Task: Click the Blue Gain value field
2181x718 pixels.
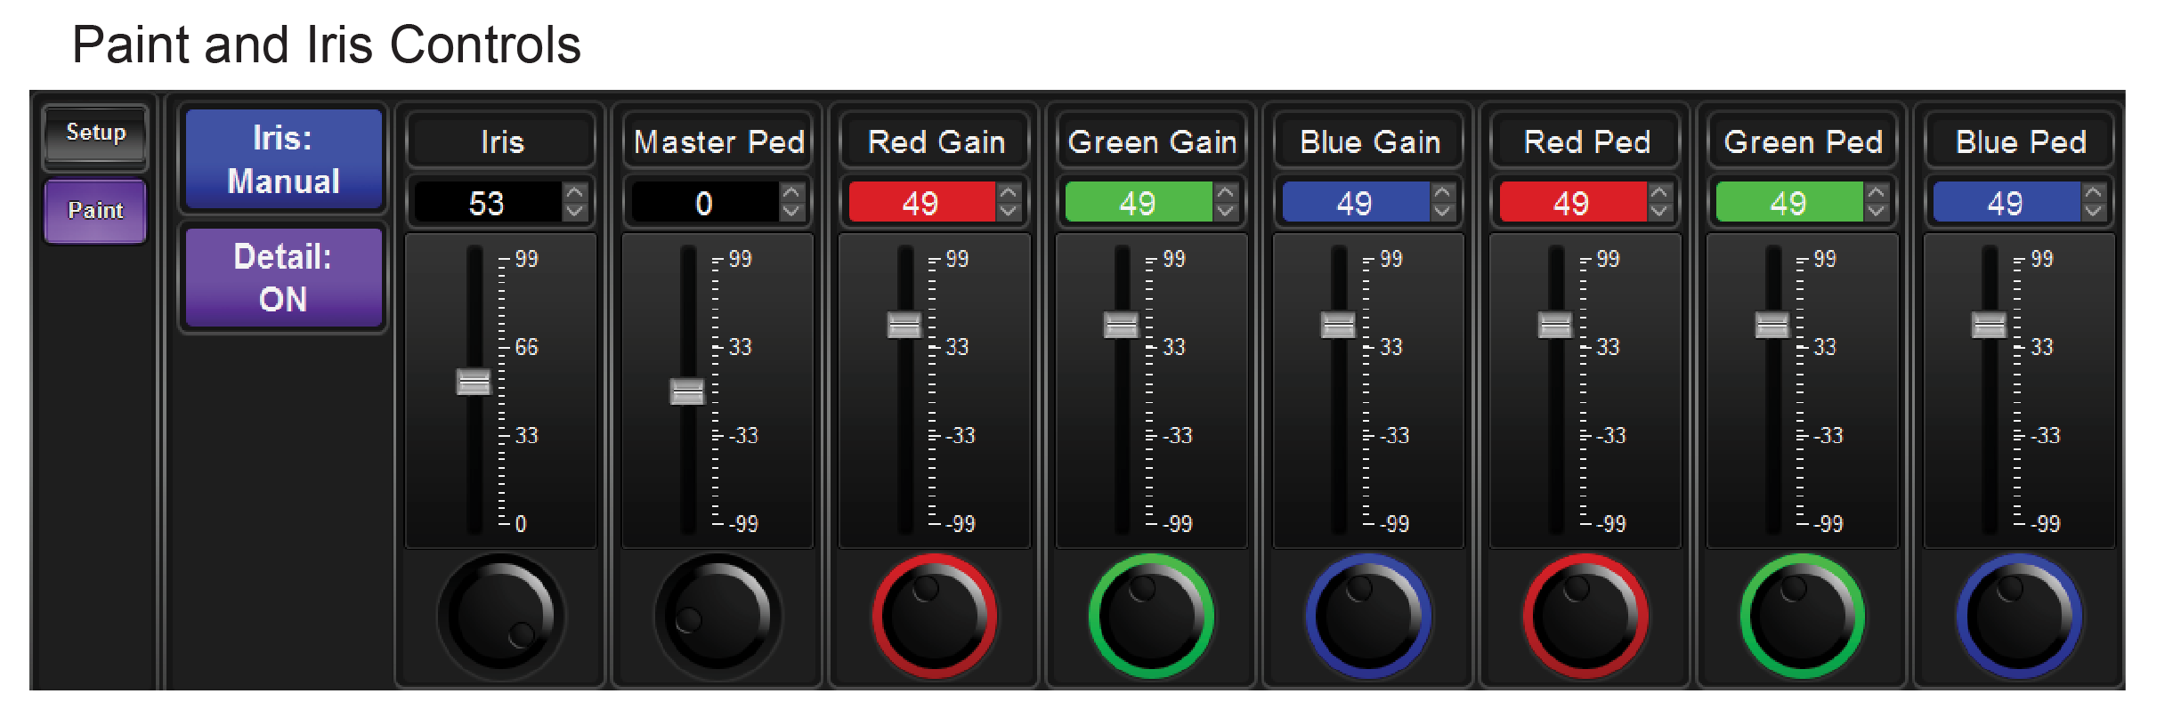Action: pyautogui.click(x=1354, y=203)
